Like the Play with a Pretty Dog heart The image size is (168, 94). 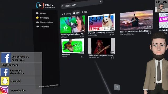(111, 34)
